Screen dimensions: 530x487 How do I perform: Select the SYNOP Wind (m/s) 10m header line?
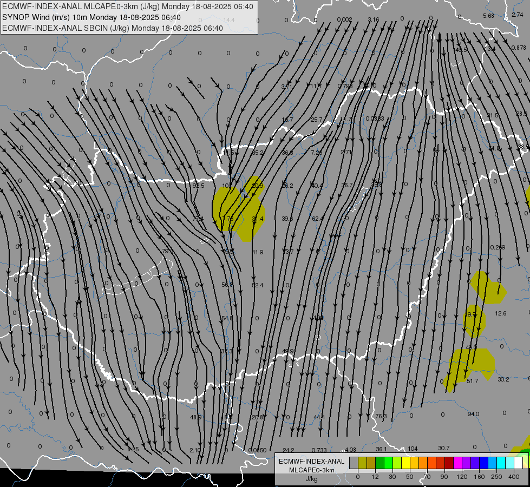click(91, 17)
